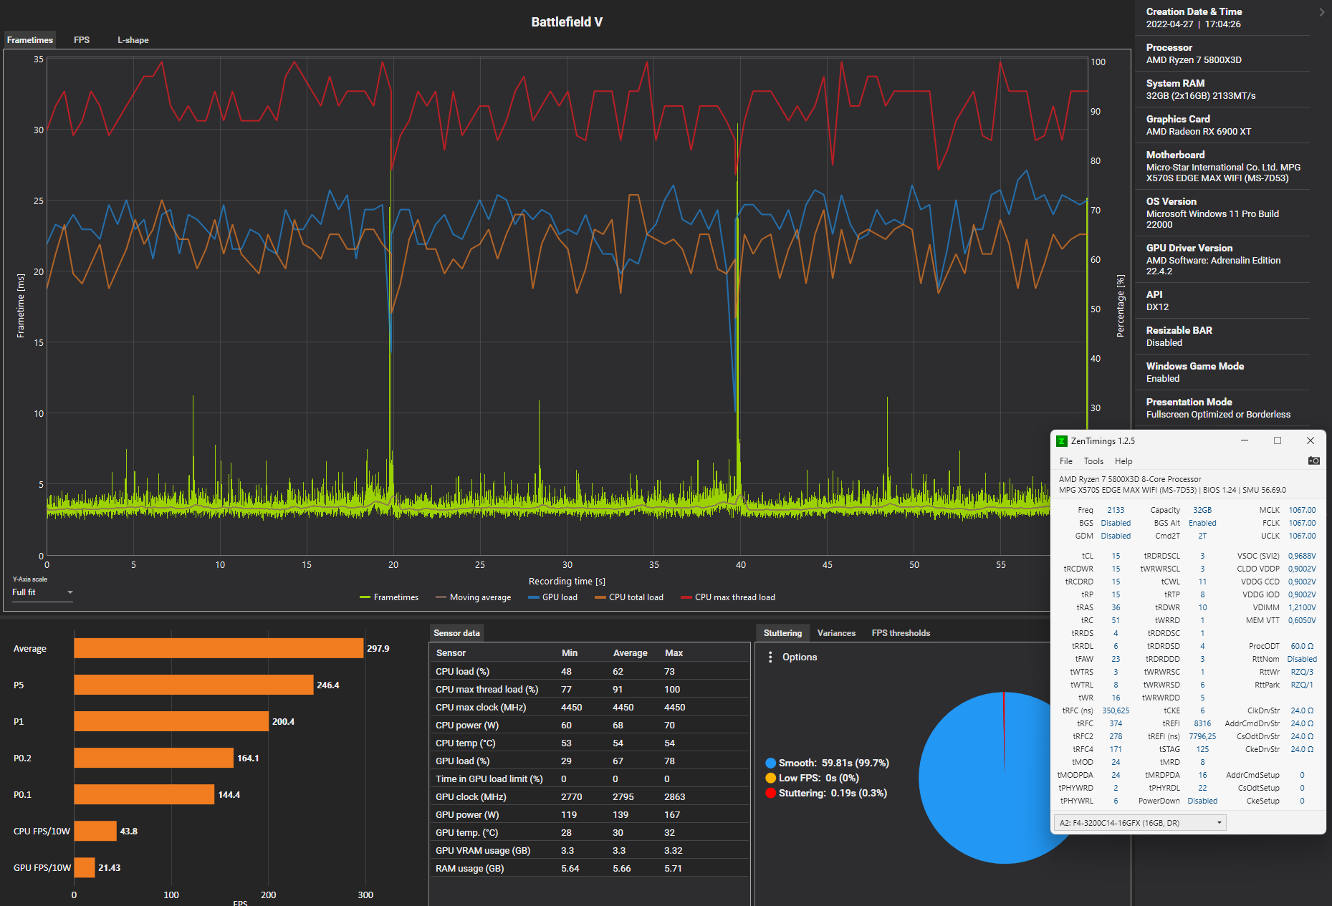Viewport: 1332px width, 906px height.
Task: Open ZenTimings File menu
Action: pos(1066,461)
